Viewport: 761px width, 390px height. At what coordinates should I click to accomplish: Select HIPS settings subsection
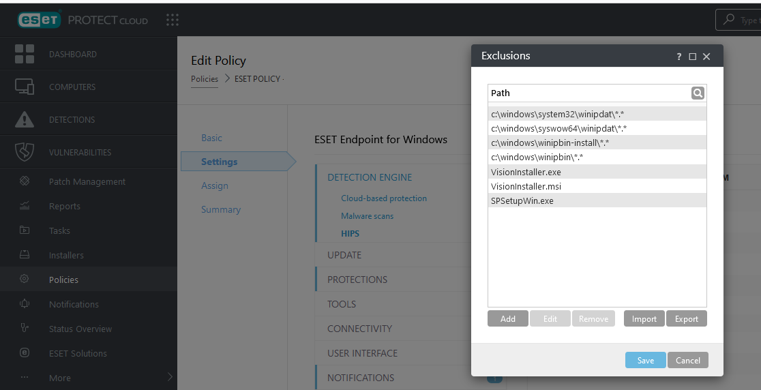pyautogui.click(x=350, y=233)
